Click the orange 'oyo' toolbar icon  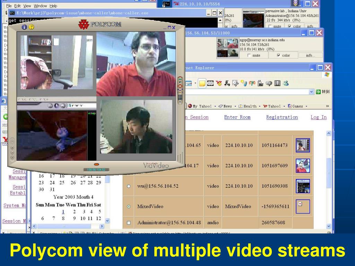(x=252, y=83)
